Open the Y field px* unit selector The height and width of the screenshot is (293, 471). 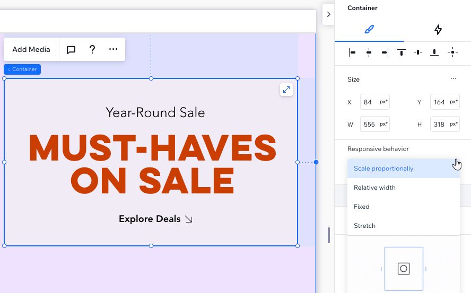(453, 102)
